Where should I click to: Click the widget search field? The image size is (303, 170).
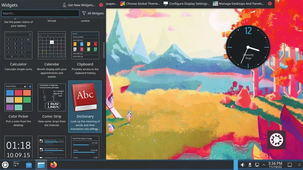point(40,13)
